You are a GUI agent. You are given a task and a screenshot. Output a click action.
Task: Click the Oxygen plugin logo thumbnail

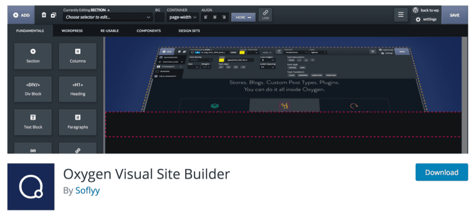[x=31, y=187]
